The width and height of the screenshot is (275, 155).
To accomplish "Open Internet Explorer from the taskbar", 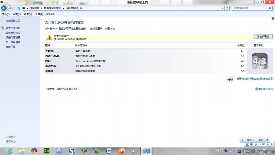I will coord(9,151).
